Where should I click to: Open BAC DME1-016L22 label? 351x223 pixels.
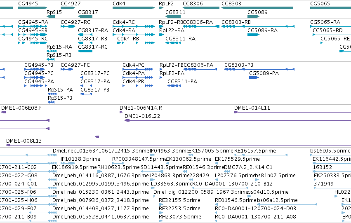tap(142, 116)
